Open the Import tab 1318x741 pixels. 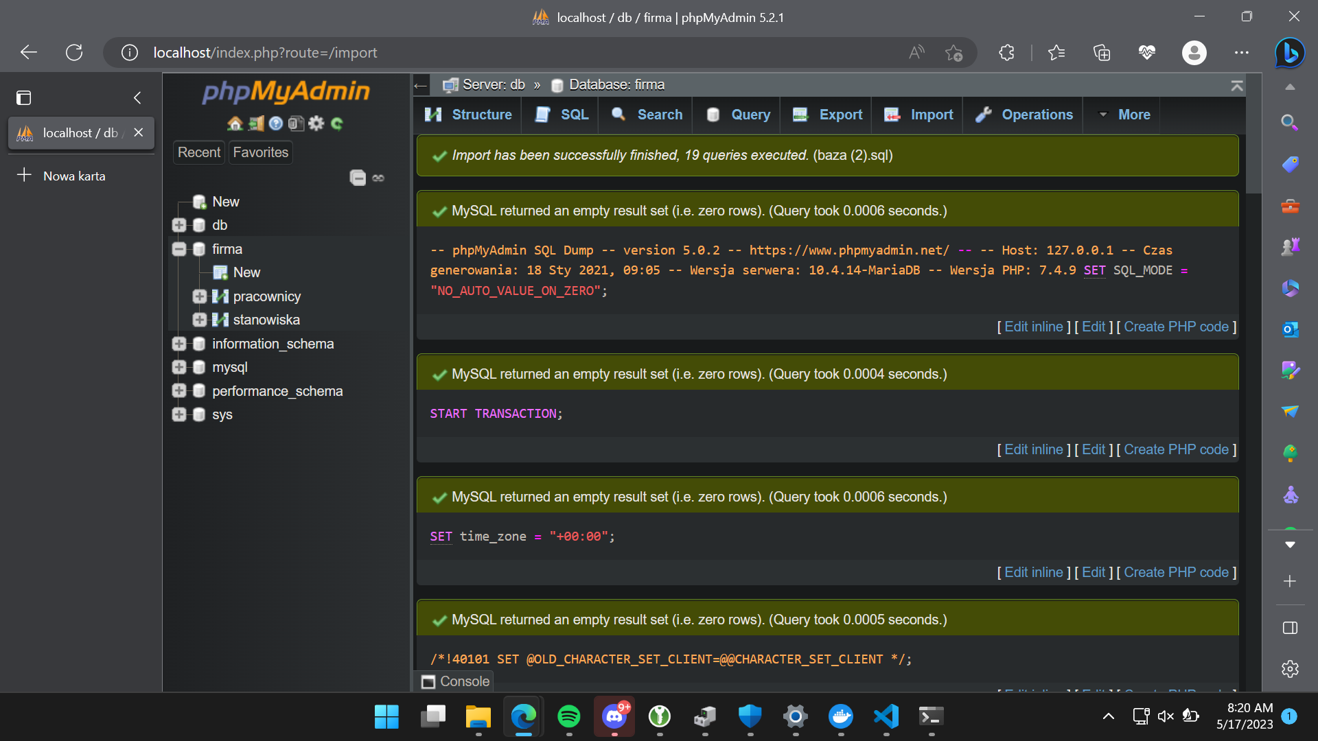tap(918, 115)
